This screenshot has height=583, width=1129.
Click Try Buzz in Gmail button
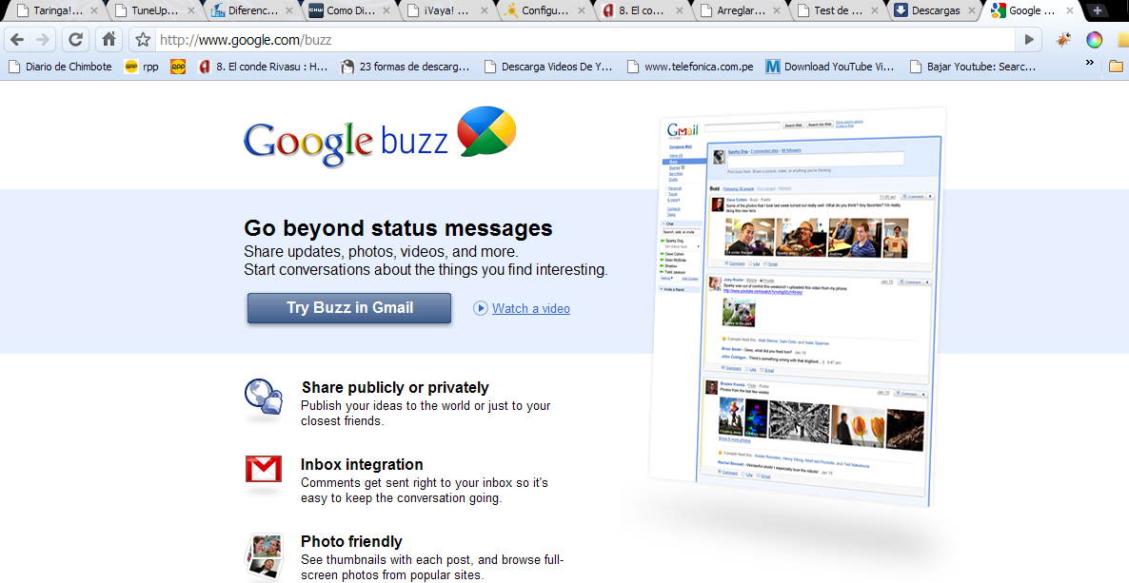[349, 308]
